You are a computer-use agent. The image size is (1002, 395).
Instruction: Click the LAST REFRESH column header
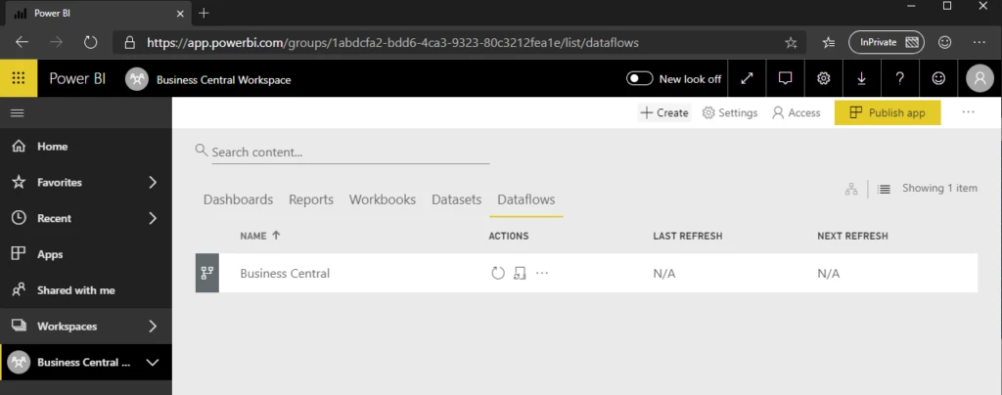(688, 236)
